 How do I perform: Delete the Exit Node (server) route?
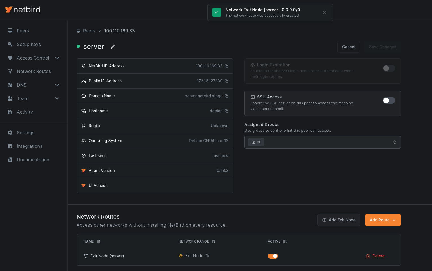pos(375,256)
